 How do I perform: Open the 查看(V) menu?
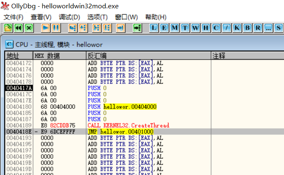tap(41, 17)
